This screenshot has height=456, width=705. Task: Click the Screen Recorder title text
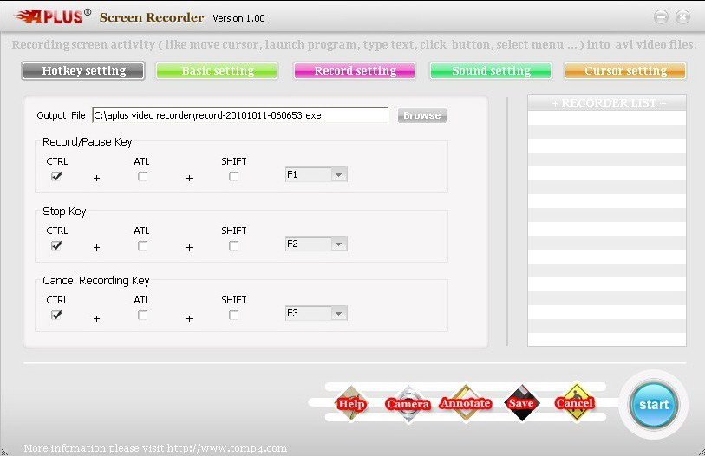(x=152, y=17)
